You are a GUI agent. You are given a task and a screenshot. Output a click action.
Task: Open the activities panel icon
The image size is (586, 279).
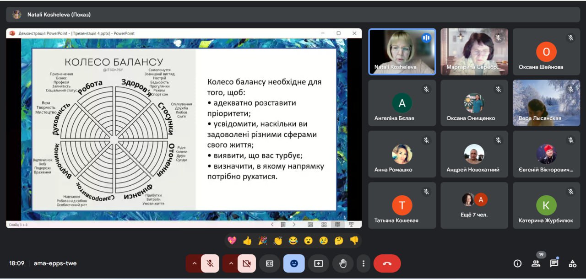(x=572, y=263)
